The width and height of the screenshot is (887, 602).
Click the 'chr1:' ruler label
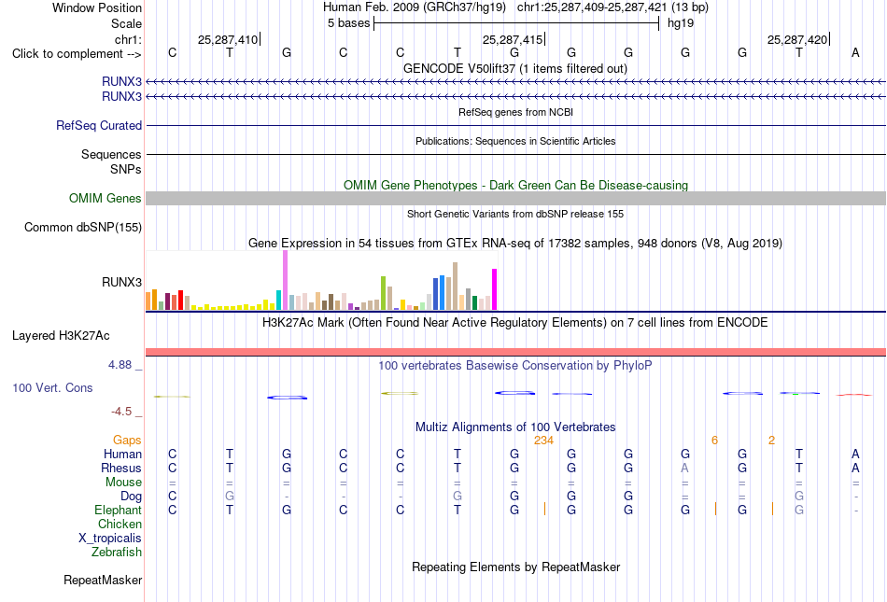click(x=128, y=39)
